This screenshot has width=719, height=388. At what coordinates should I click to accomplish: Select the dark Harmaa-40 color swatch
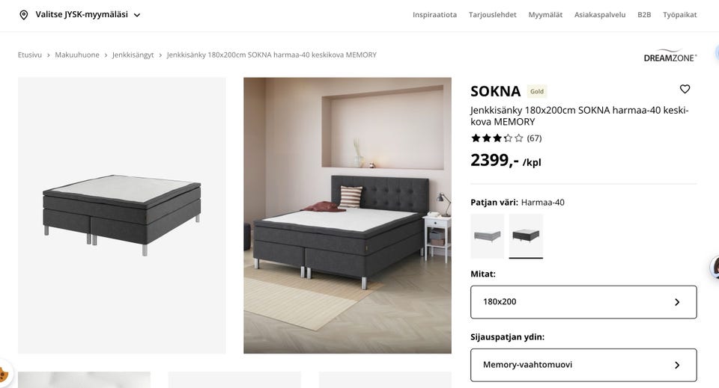526,236
